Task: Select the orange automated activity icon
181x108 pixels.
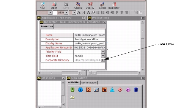Action: pyautogui.click(x=89, y=90)
